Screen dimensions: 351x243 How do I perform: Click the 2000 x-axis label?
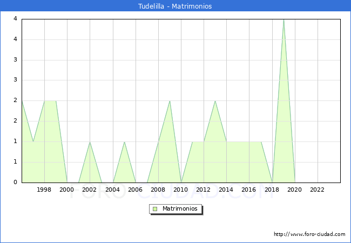[x=67, y=190]
